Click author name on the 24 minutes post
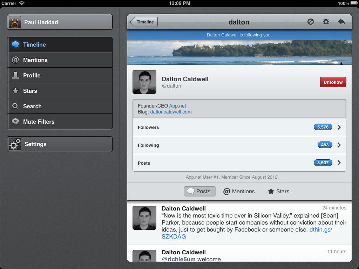 (184, 208)
